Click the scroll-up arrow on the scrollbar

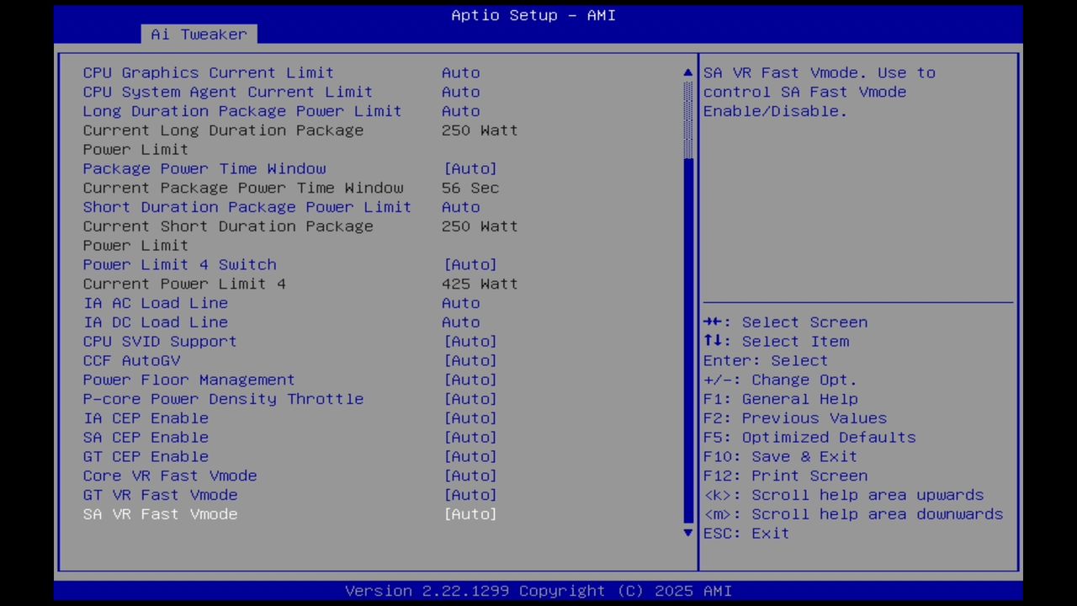coord(687,72)
